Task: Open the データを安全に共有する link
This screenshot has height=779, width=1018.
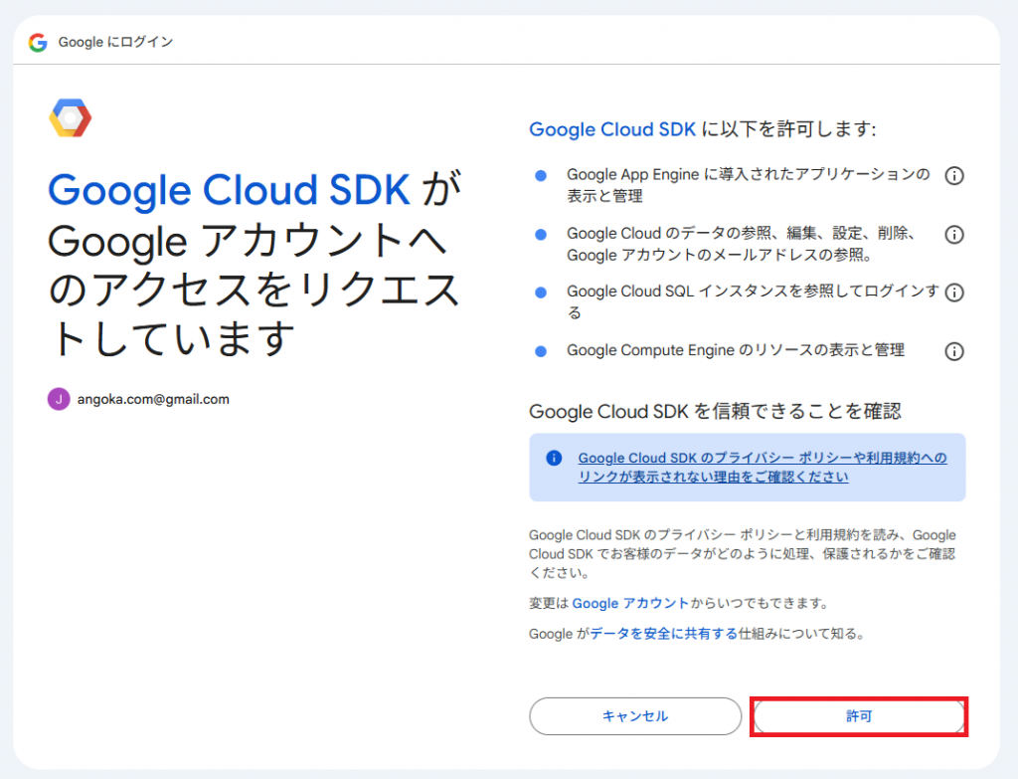Action: 663,633
